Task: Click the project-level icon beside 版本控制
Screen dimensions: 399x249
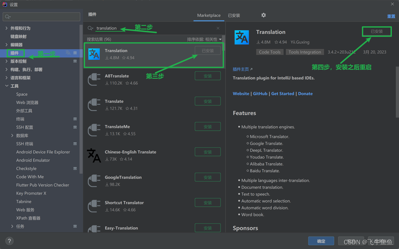Action: (x=75, y=61)
